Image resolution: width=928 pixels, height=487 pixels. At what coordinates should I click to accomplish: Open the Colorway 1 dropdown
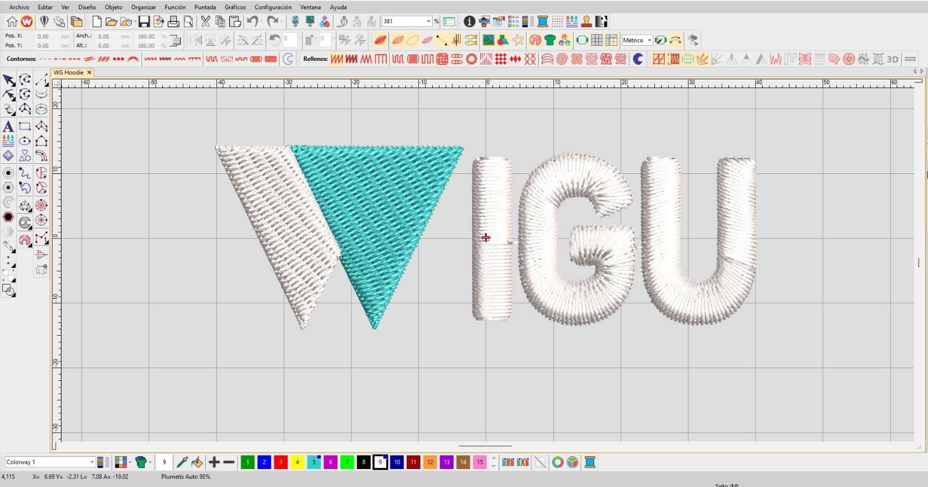(x=92, y=462)
